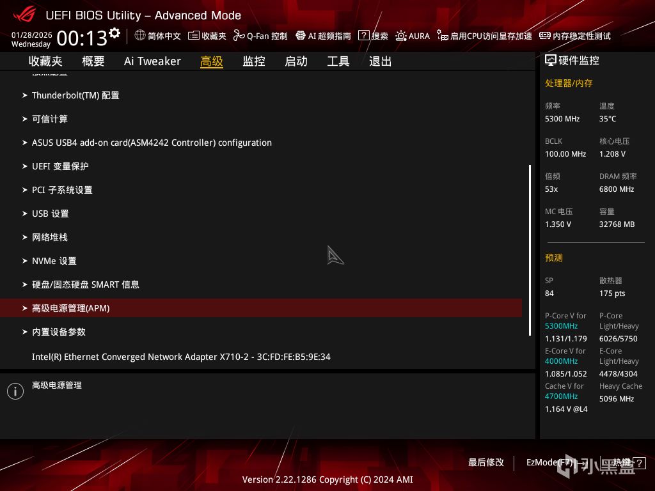Open the ASUS USB4 add-on card configuration entry
Screen dimensions: 655x491
pyautogui.click(x=152, y=143)
